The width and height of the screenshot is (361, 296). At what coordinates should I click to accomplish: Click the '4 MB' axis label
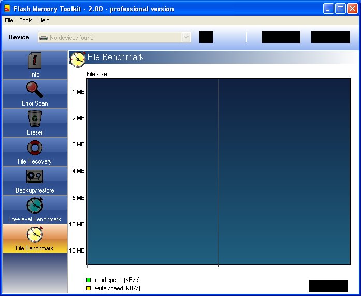pos(78,171)
